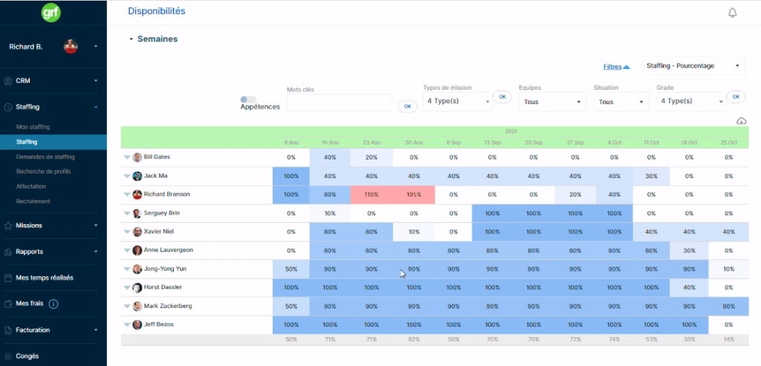Click the Rapports chart icon
The height and width of the screenshot is (366, 761).
point(7,252)
